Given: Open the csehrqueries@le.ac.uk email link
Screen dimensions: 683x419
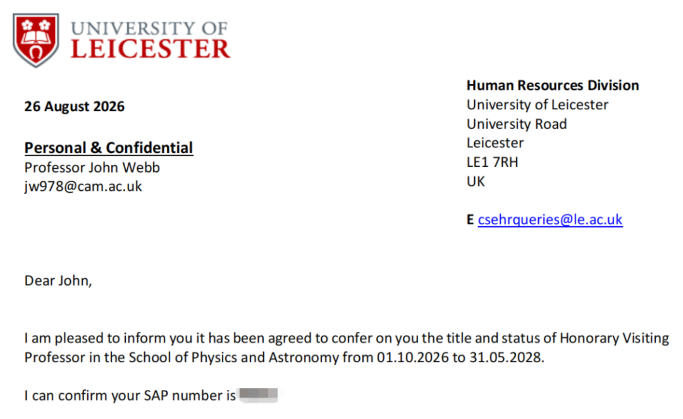Looking at the screenshot, I should [550, 220].
